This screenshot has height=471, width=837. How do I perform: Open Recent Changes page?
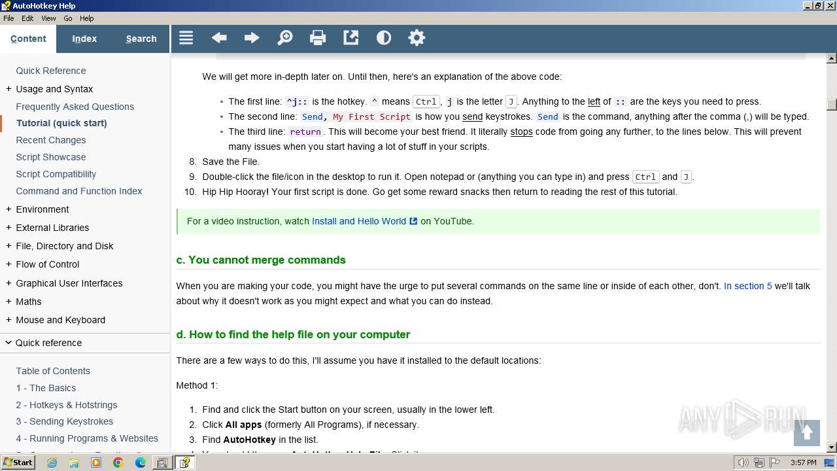[x=51, y=140]
